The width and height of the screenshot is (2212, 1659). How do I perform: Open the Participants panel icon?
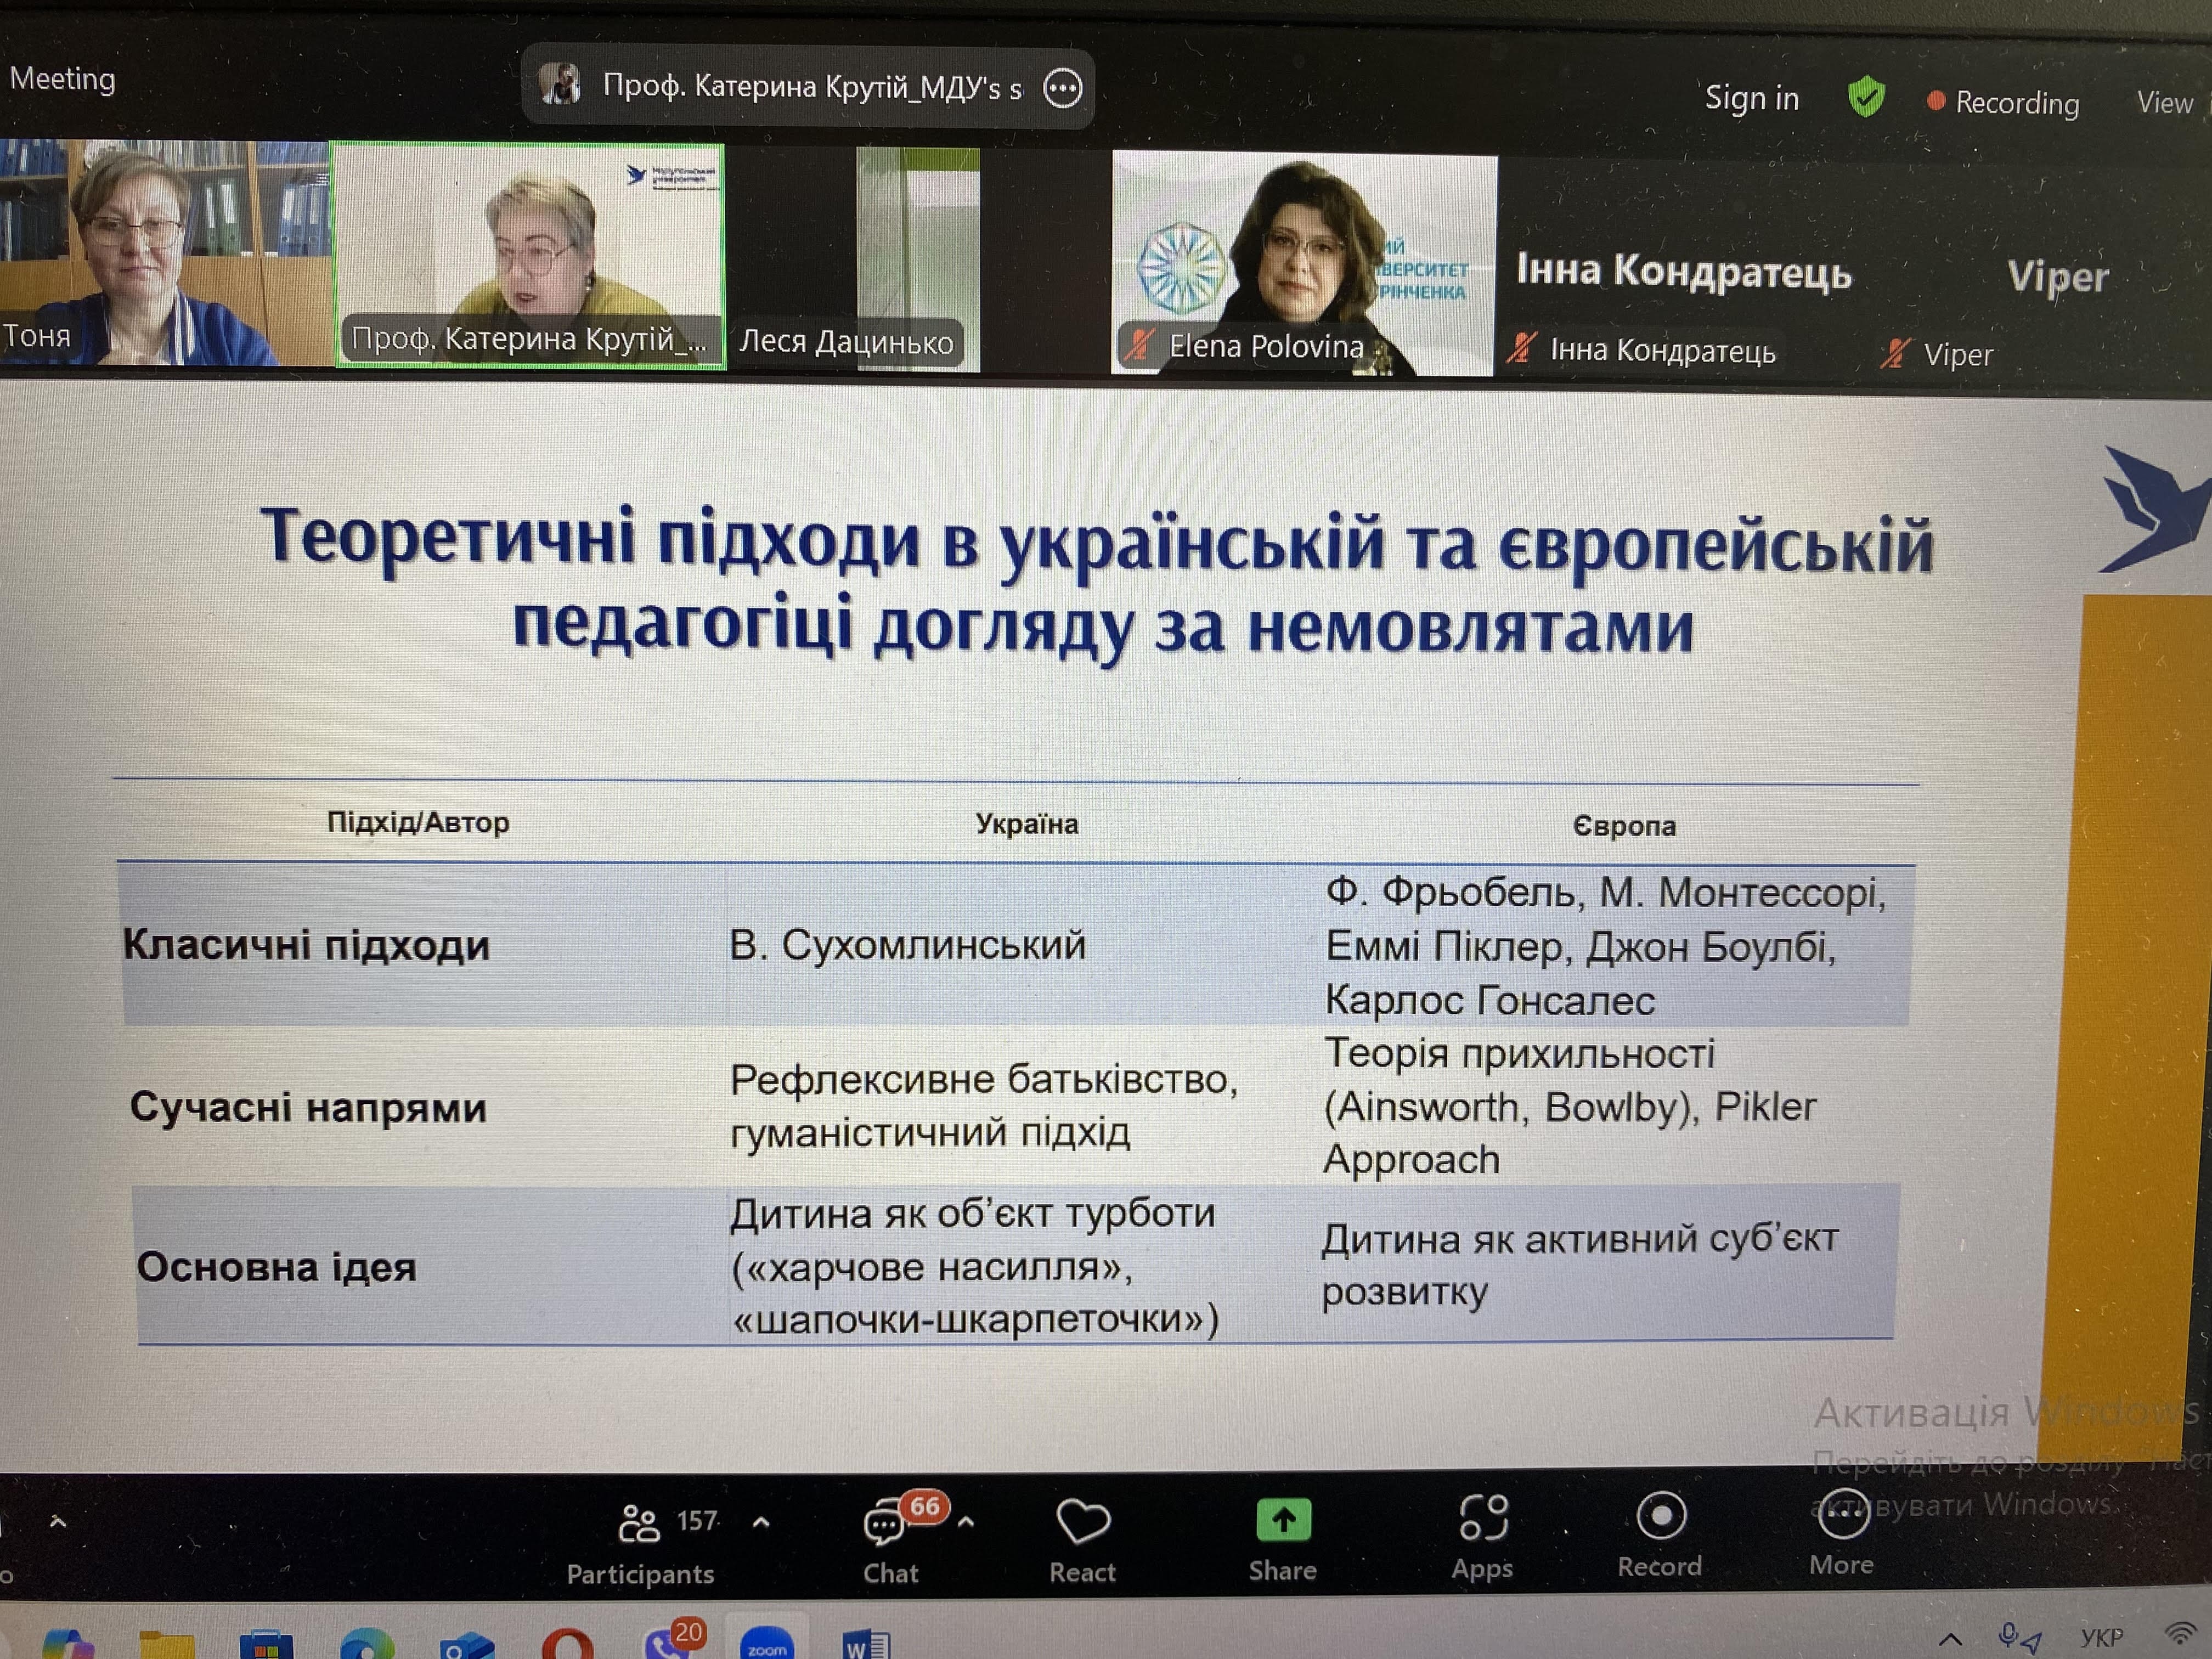[x=639, y=1525]
